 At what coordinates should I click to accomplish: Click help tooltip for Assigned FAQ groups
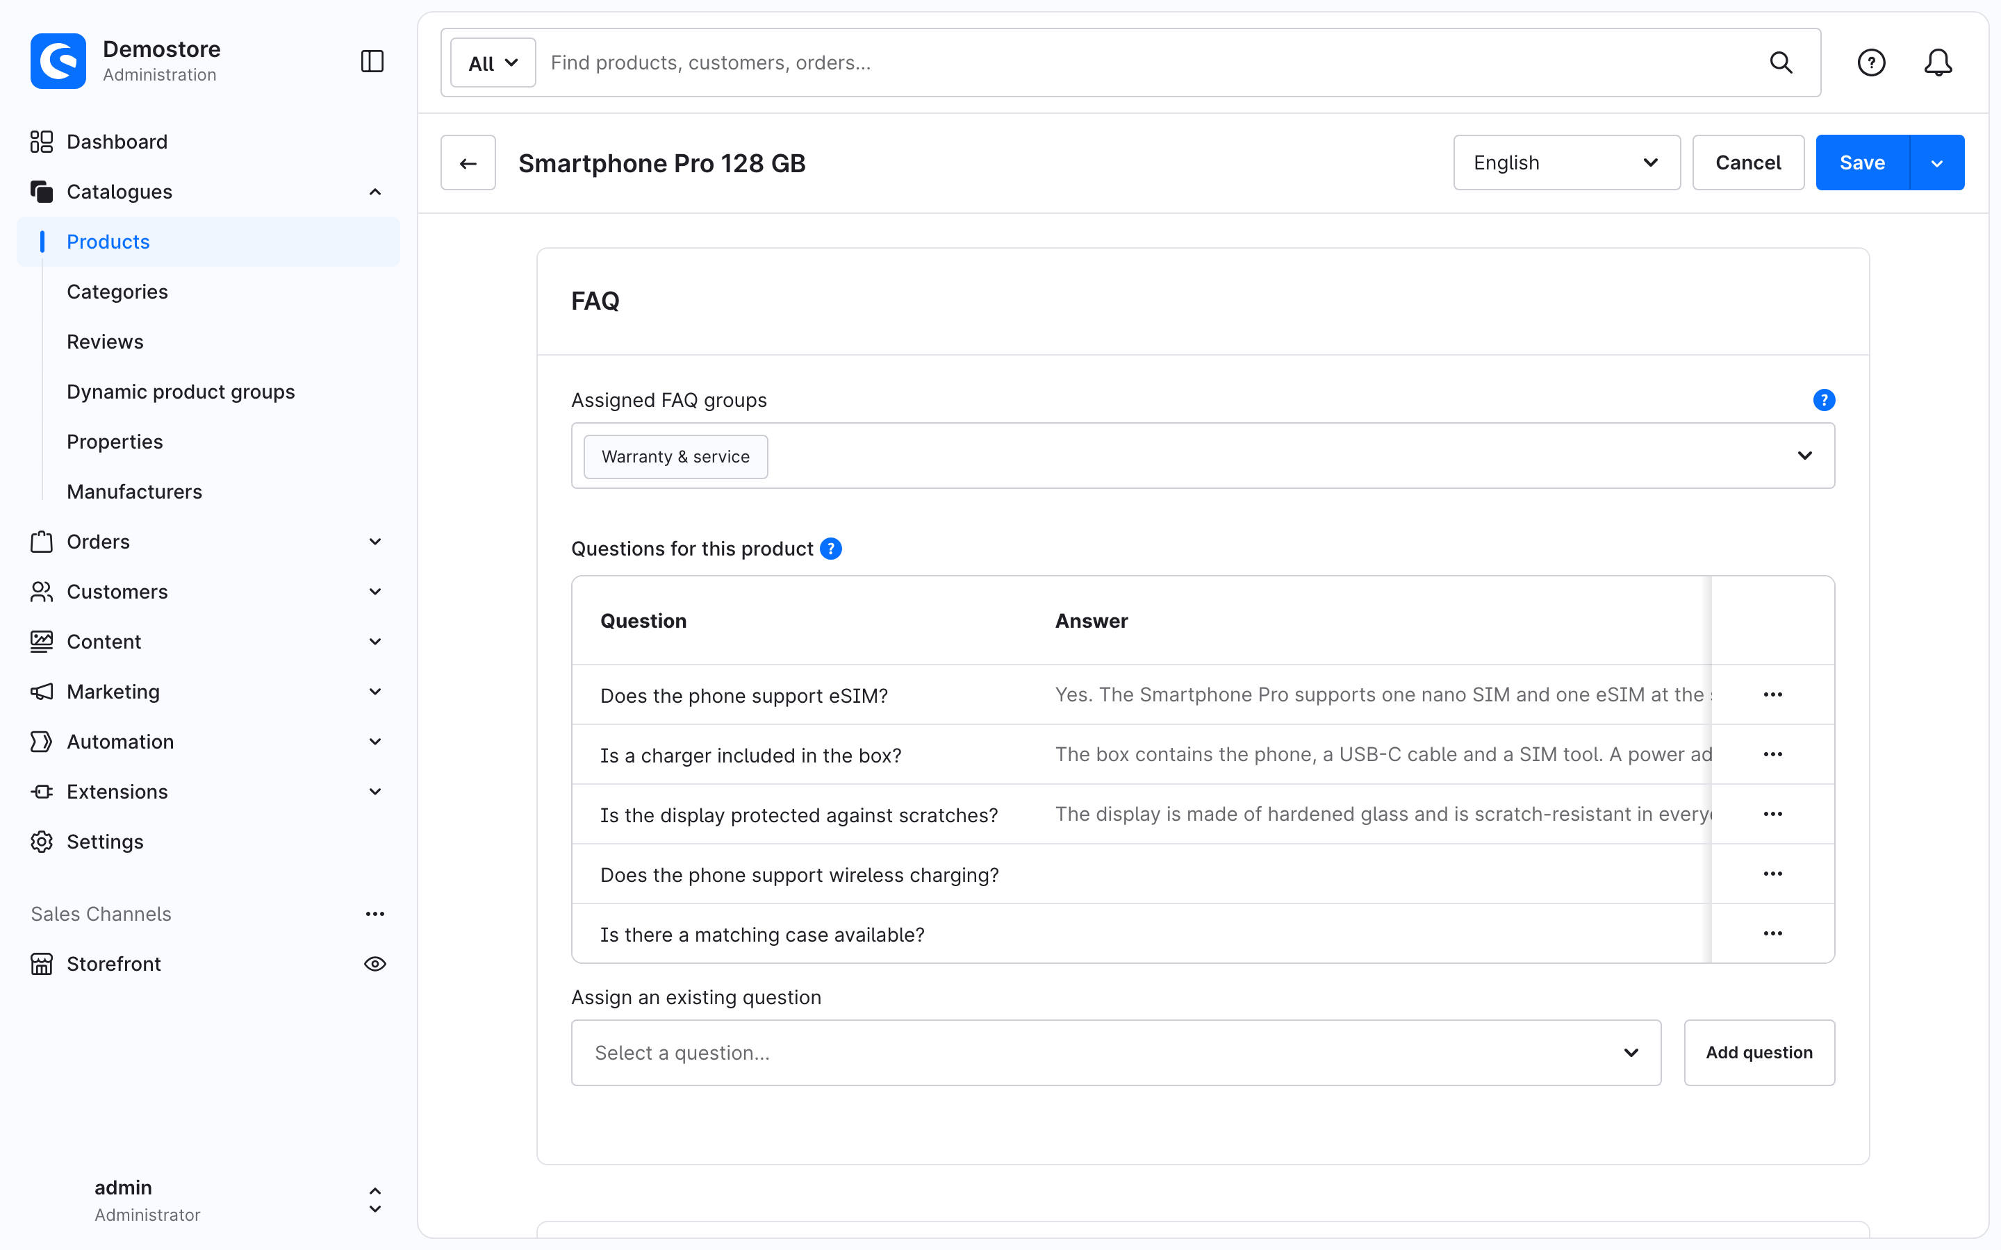pyautogui.click(x=1823, y=400)
